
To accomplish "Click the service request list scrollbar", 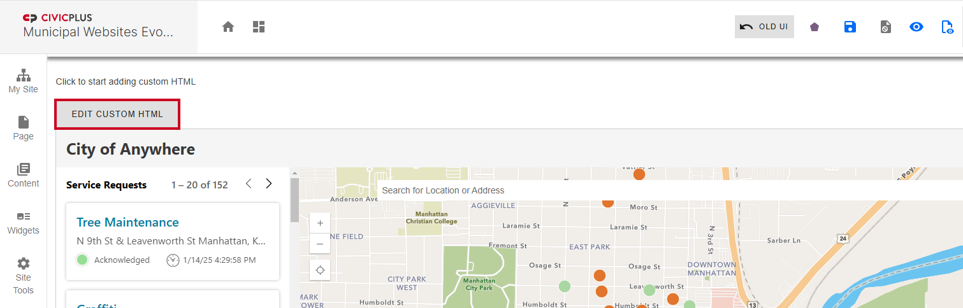I will pyautogui.click(x=294, y=199).
